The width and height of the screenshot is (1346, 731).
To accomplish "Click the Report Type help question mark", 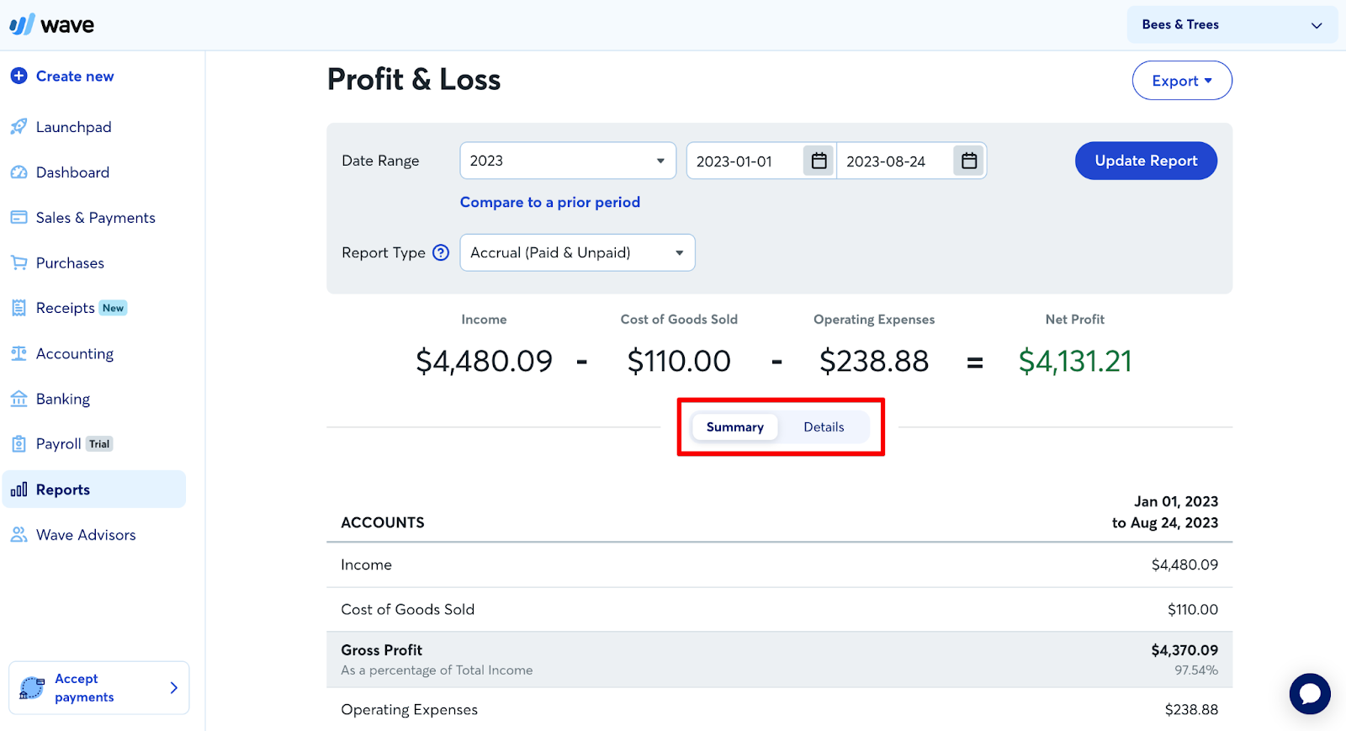I will point(441,252).
